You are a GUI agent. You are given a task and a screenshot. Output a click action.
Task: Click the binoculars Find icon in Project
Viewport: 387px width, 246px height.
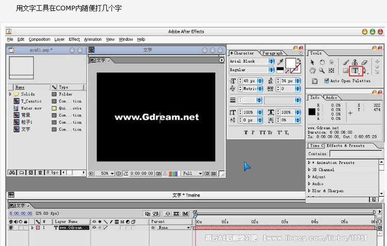[12, 172]
